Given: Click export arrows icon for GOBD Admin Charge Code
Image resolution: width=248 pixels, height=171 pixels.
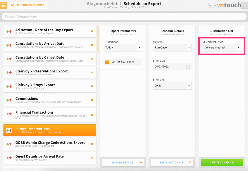Looking at the screenshot, I should tap(9, 144).
